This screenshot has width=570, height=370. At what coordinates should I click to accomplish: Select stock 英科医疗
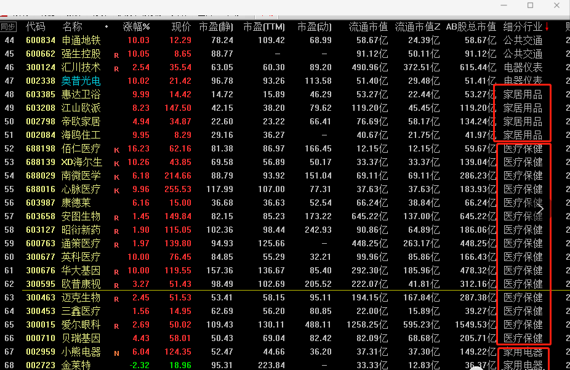point(81,257)
